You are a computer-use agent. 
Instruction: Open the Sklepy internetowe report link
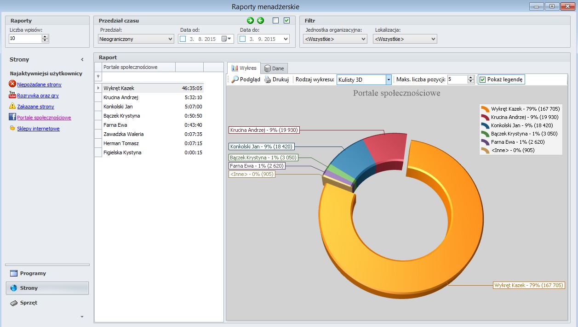[x=38, y=129]
